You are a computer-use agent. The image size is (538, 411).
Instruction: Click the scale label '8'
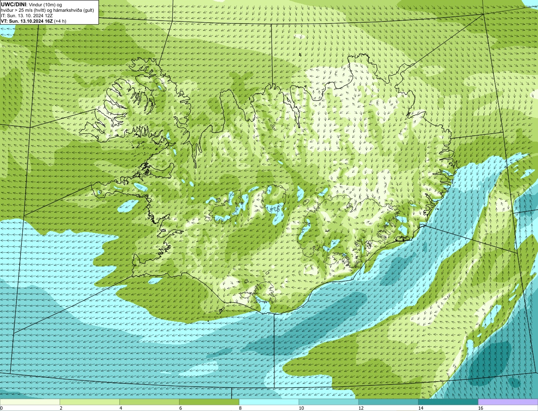point(240,408)
